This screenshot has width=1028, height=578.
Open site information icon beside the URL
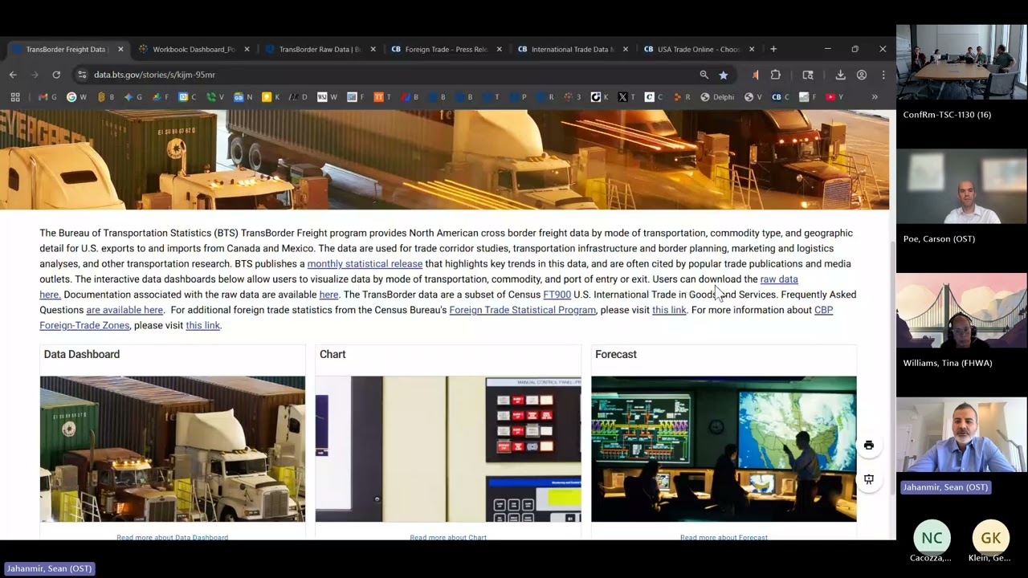pos(82,75)
